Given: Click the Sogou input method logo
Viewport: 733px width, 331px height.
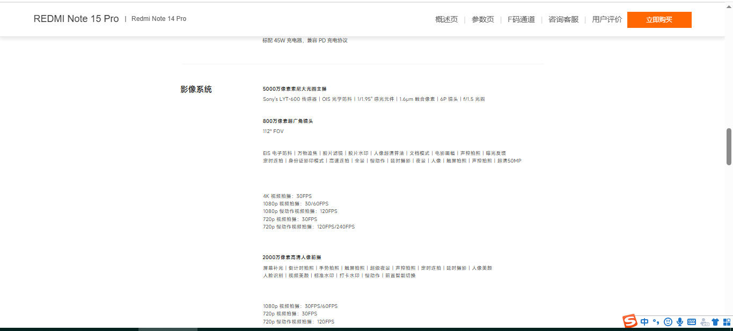Looking at the screenshot, I should (629, 321).
